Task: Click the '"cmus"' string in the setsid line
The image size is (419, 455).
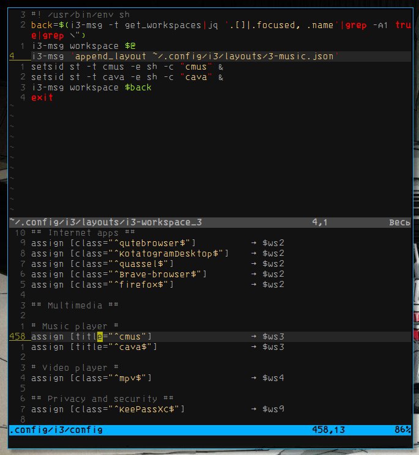Action: (x=196, y=67)
